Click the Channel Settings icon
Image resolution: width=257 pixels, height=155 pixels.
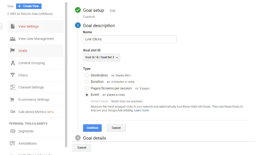pyautogui.click(x=13, y=87)
